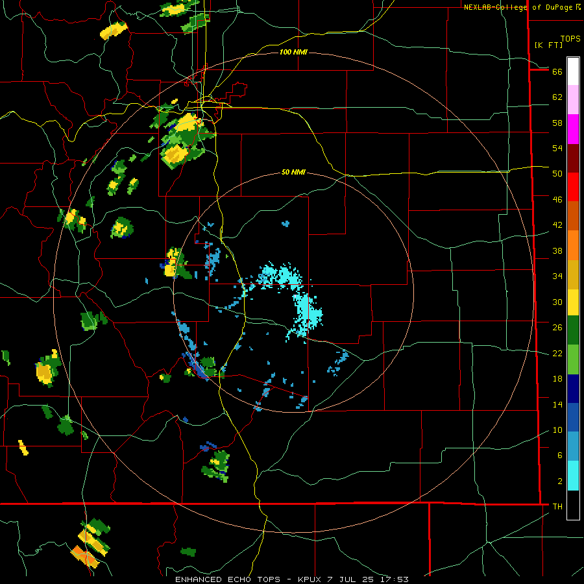Click the "KPUX" radar site identifier

click(311, 579)
